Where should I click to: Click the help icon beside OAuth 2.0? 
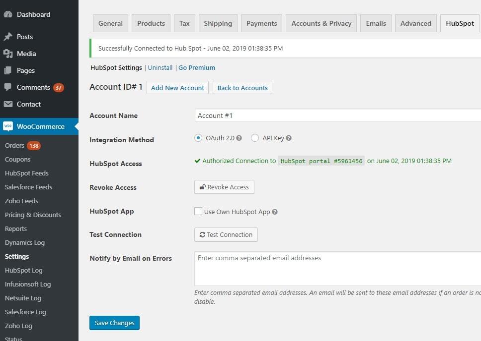coord(239,138)
